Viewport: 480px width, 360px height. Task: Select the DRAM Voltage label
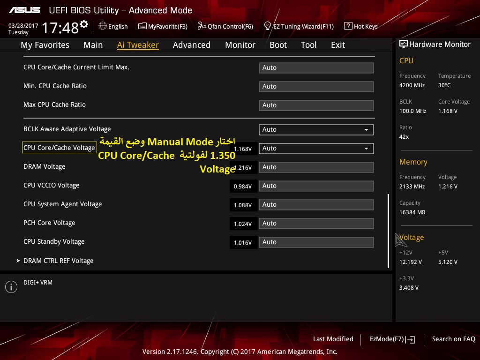pyautogui.click(x=45, y=166)
